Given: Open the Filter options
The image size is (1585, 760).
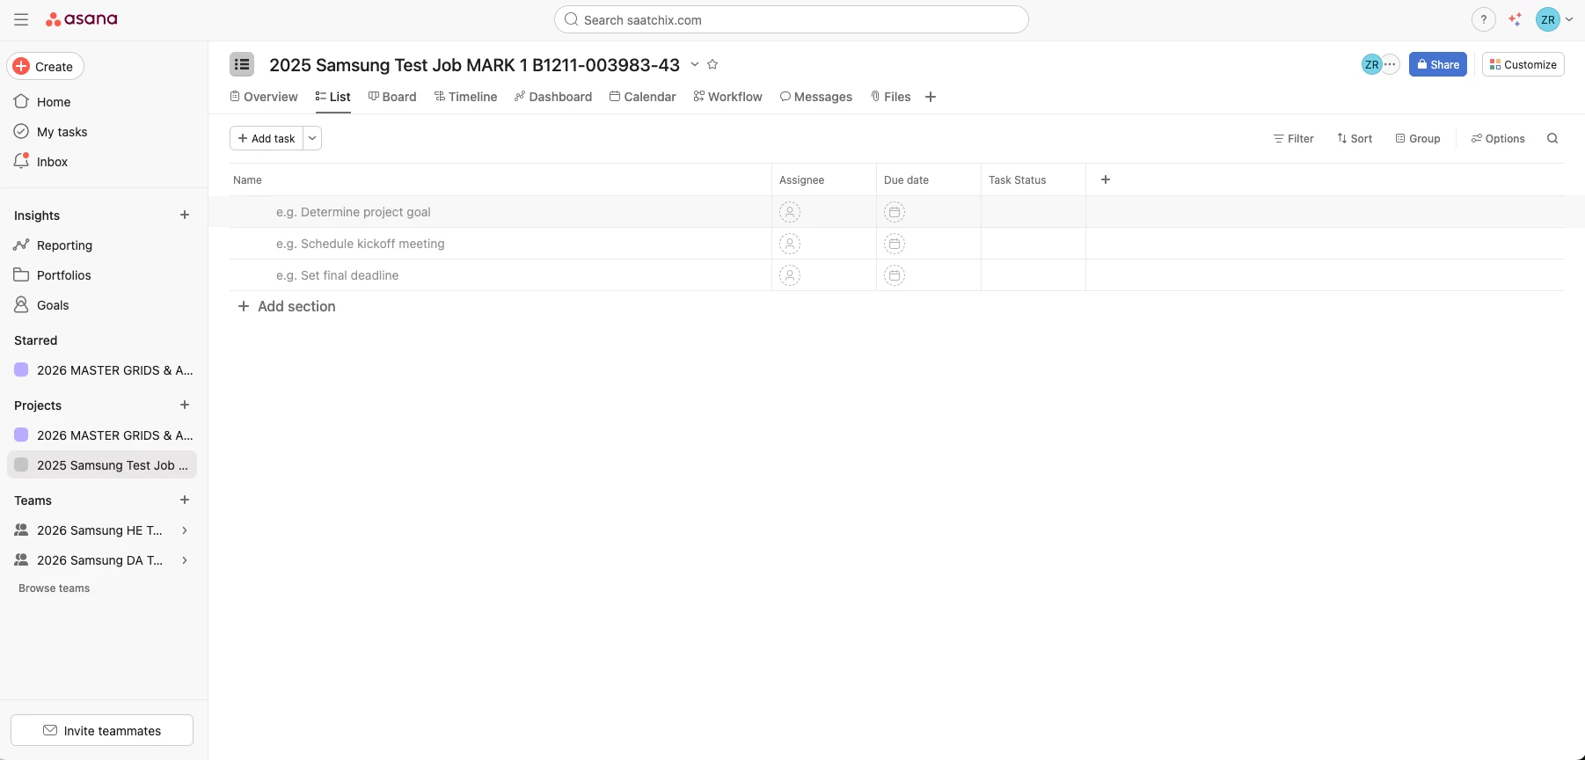Looking at the screenshot, I should pyautogui.click(x=1293, y=138).
